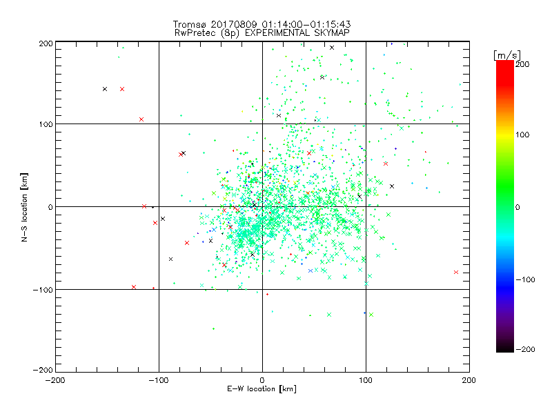Click colorbar tick label '100'

522,135
